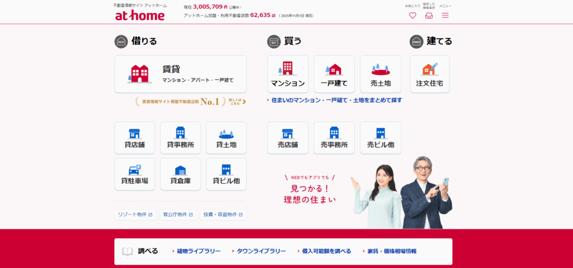This screenshot has width=573, height=268.
Task: Open the 注文住宅 custom home tile
Action: 430,74
